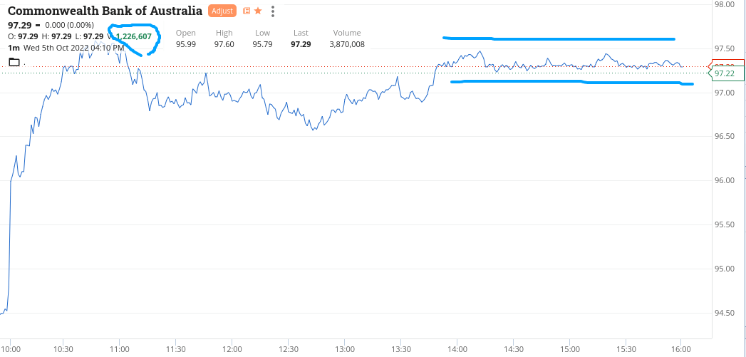Toggle the orange favorite star icon
Image resolution: width=746 pixels, height=357 pixels.
coord(258,11)
